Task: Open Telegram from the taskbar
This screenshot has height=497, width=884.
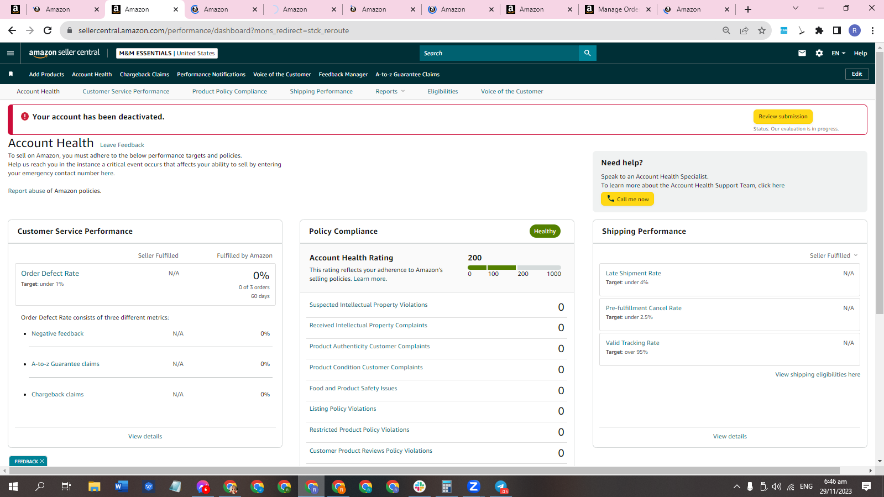Action: (x=501, y=486)
